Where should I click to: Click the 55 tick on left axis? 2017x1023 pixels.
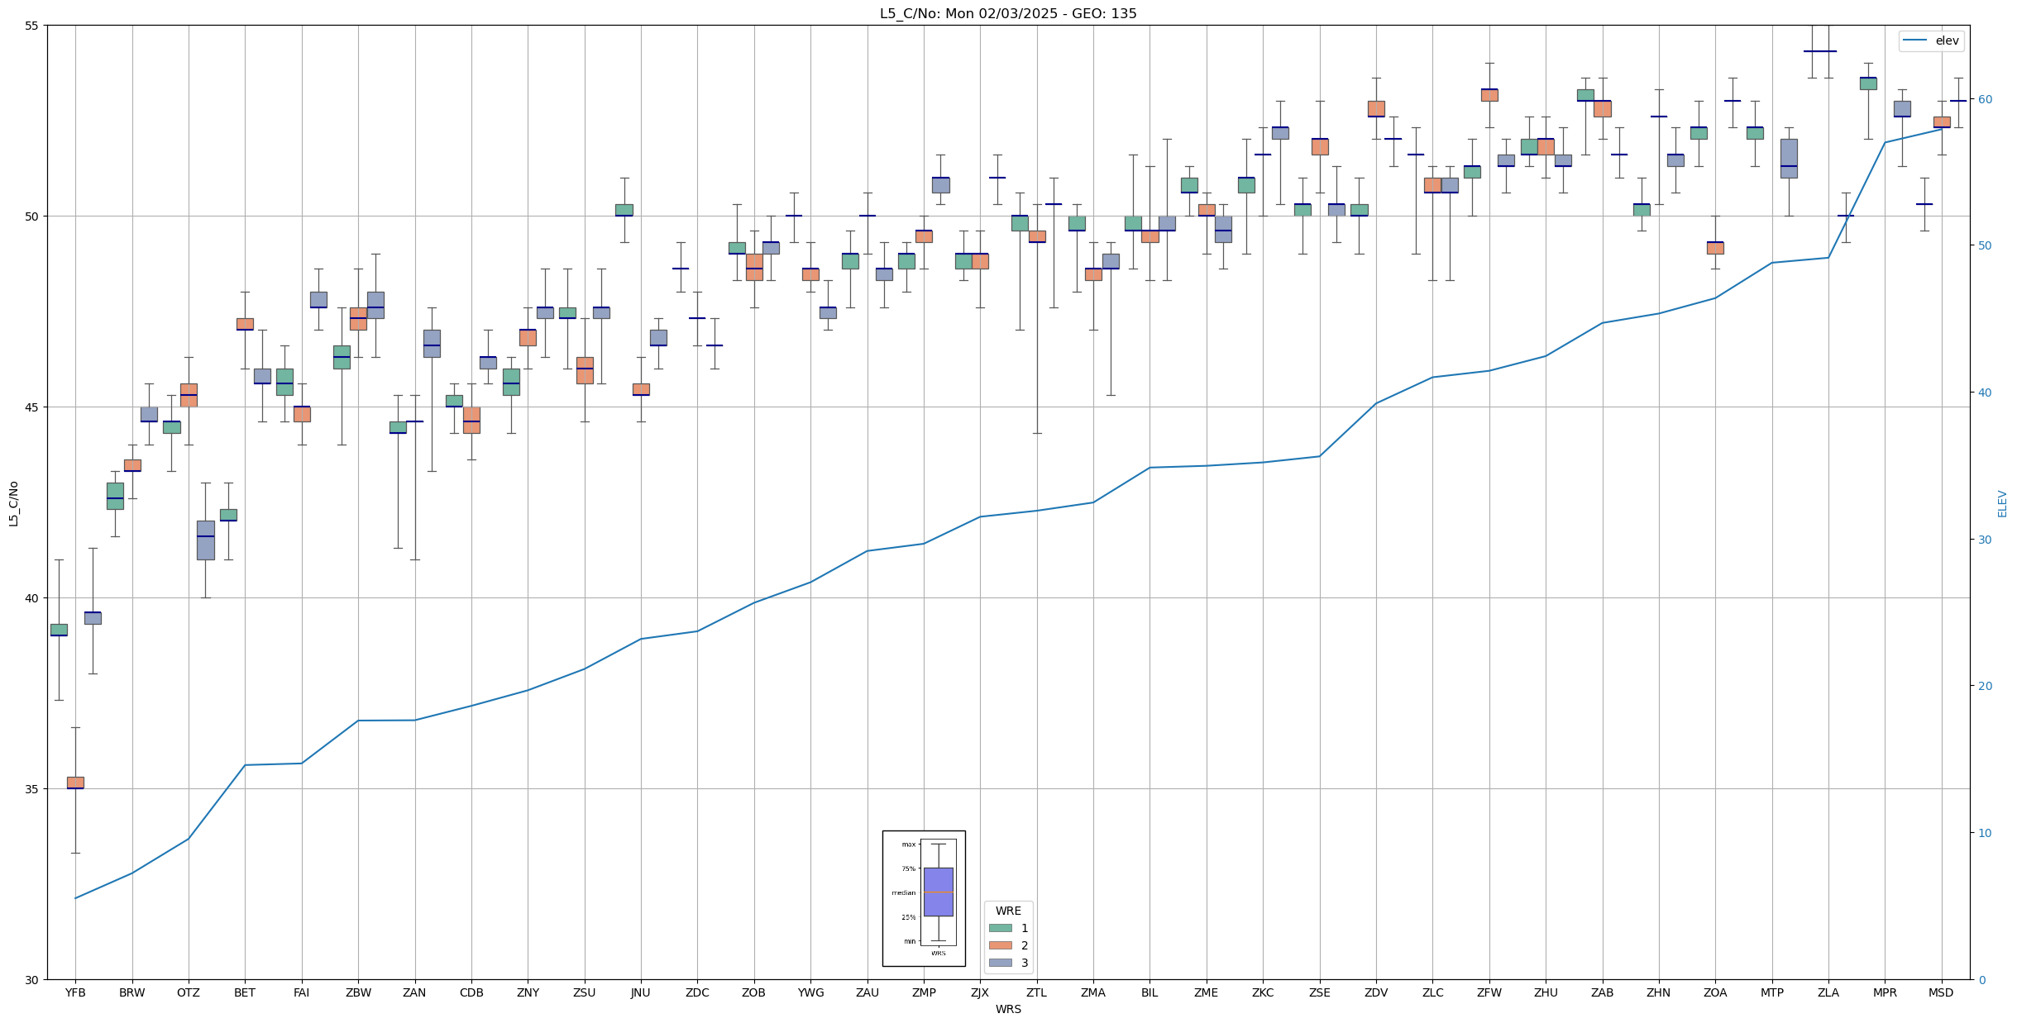click(x=32, y=26)
